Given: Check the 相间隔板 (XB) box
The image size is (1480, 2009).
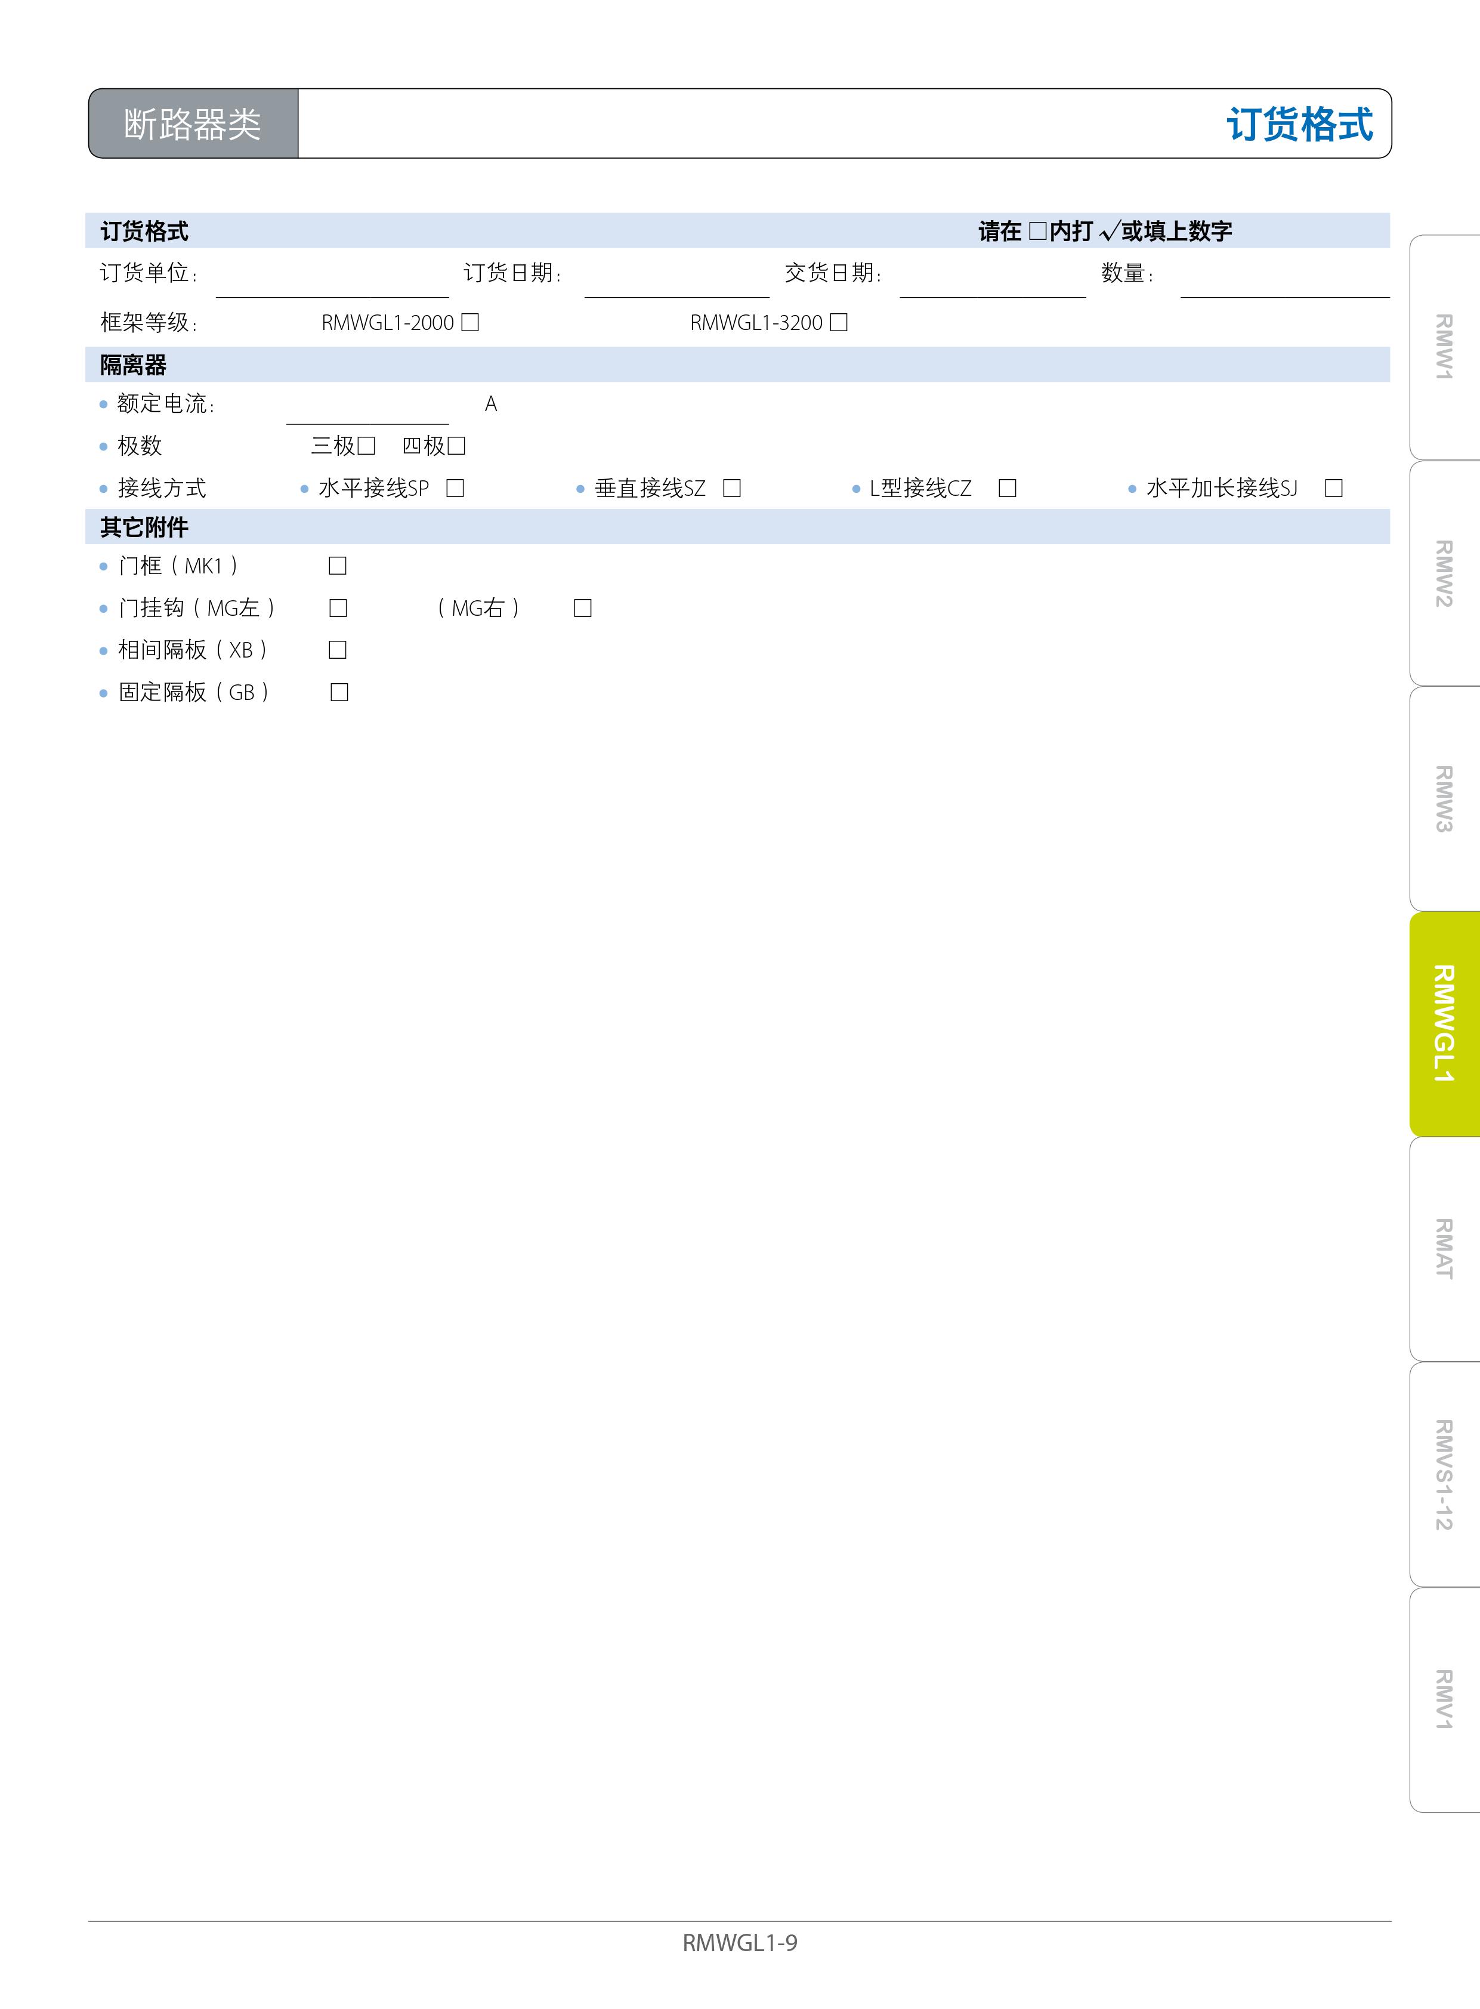Looking at the screenshot, I should (338, 650).
